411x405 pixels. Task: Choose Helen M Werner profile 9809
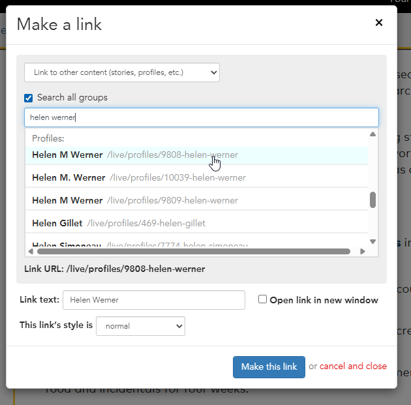pyautogui.click(x=134, y=200)
